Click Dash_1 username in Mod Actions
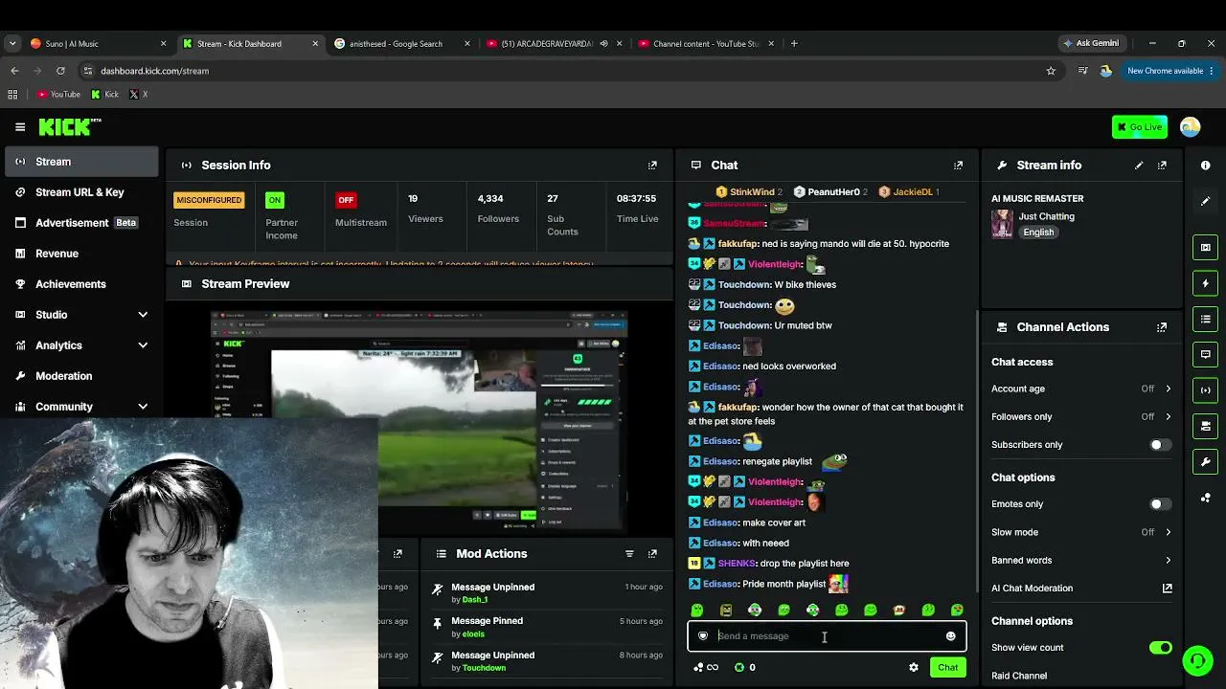The height and width of the screenshot is (689, 1226). click(x=475, y=600)
